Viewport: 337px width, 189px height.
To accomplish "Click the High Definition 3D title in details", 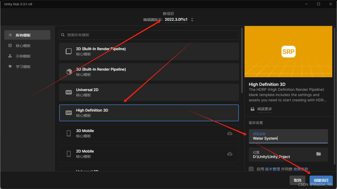I will [267, 84].
